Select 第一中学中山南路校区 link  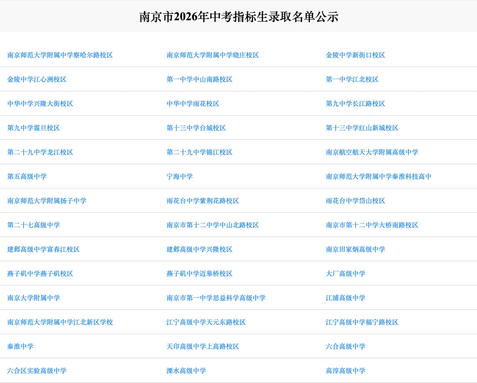pos(199,80)
